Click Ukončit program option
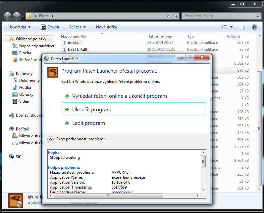The height and width of the screenshot is (213, 264). [92, 110]
